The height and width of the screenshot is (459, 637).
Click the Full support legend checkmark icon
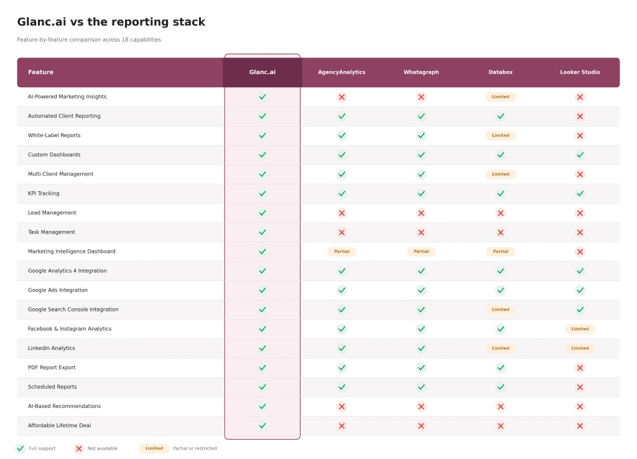click(21, 448)
